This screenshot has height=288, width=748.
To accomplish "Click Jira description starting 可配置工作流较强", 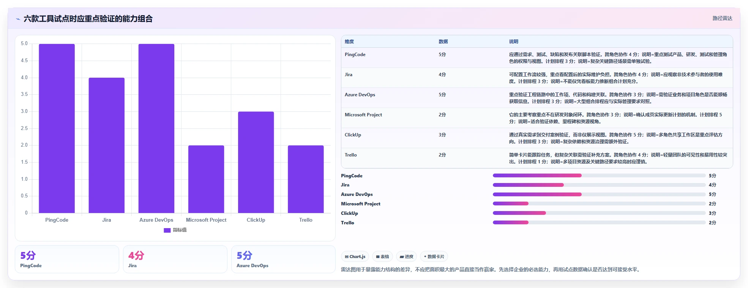I will pos(616,78).
